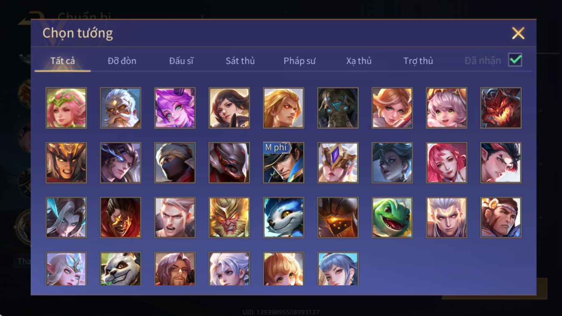Select the golden monkey king hero portrait
Screen dimensions: 562x316
[x=229, y=217]
